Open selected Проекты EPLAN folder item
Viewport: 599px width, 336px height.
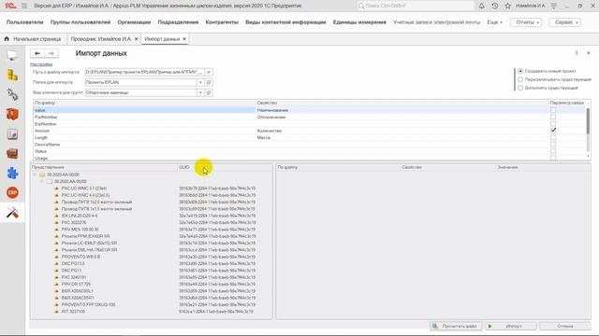pos(209,82)
